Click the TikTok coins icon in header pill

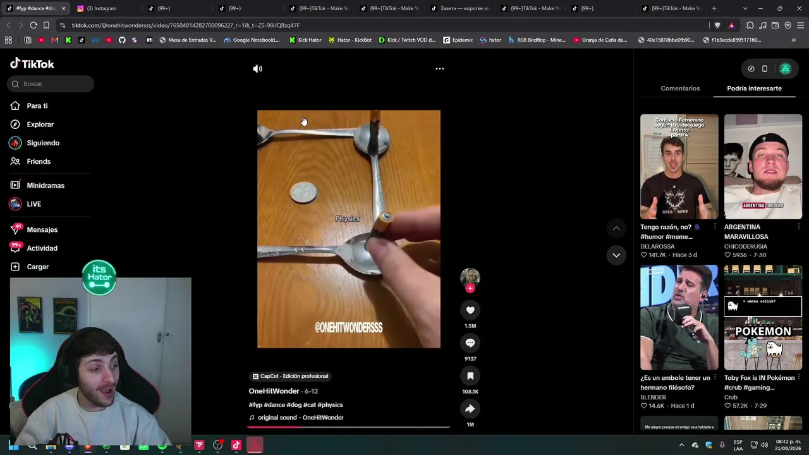point(751,69)
